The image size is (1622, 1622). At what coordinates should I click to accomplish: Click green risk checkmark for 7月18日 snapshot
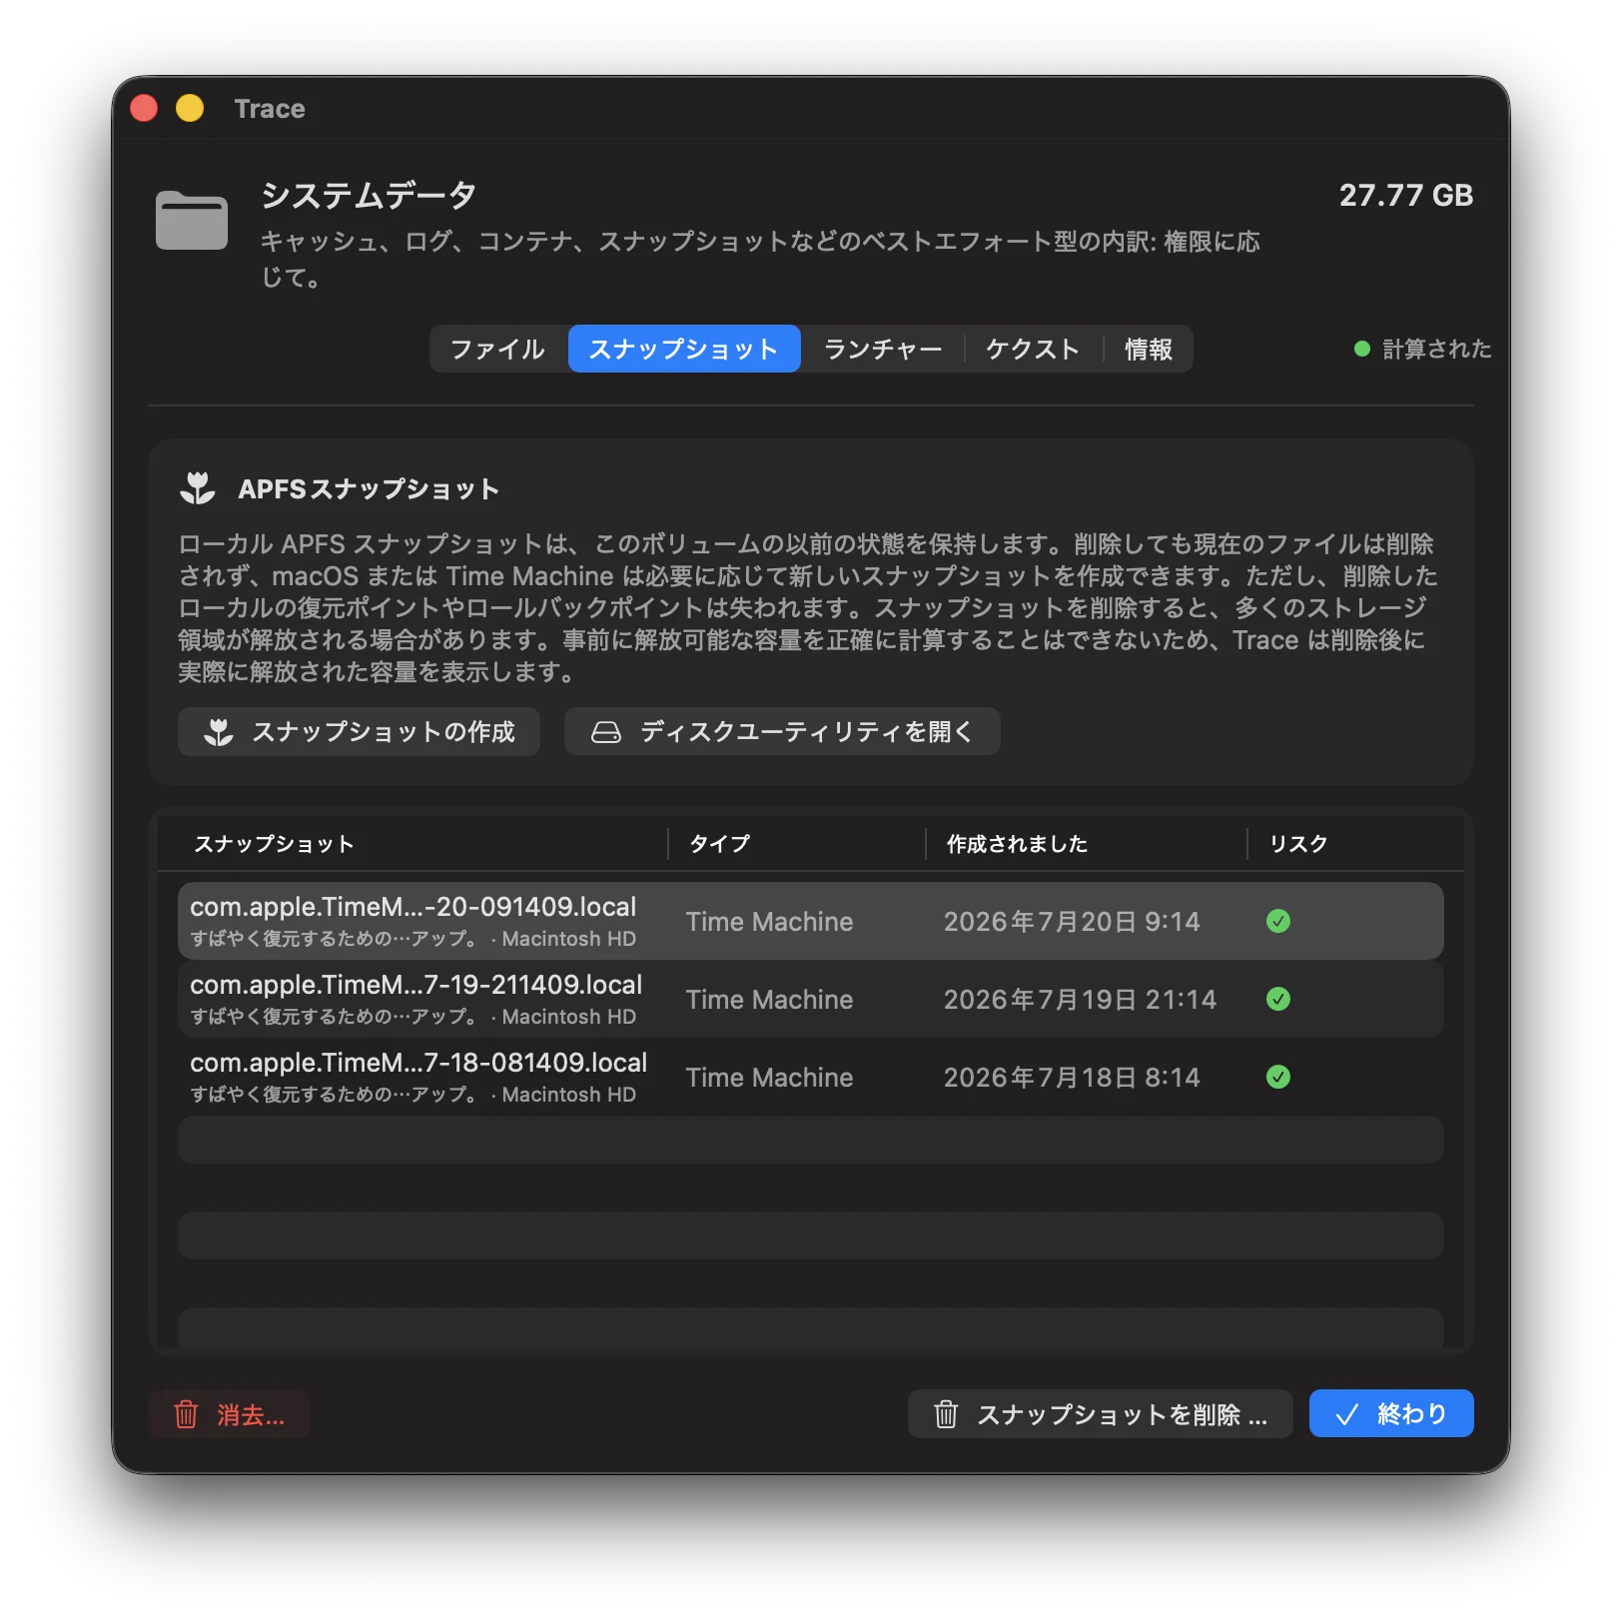point(1278,1077)
